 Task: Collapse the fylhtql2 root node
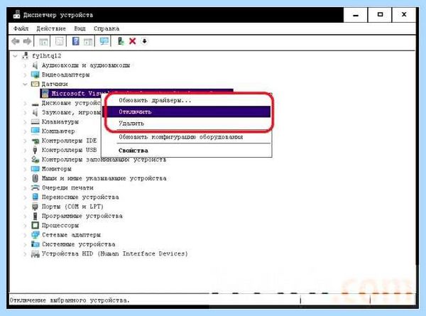point(15,56)
